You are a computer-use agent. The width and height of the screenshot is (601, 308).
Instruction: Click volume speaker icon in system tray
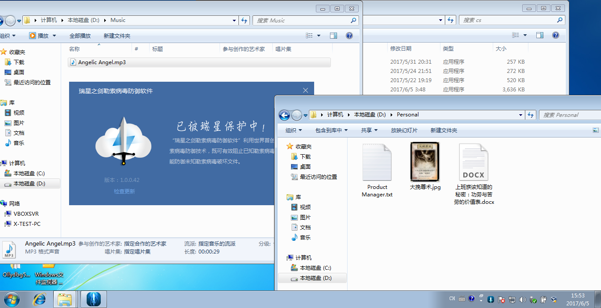tap(523, 300)
